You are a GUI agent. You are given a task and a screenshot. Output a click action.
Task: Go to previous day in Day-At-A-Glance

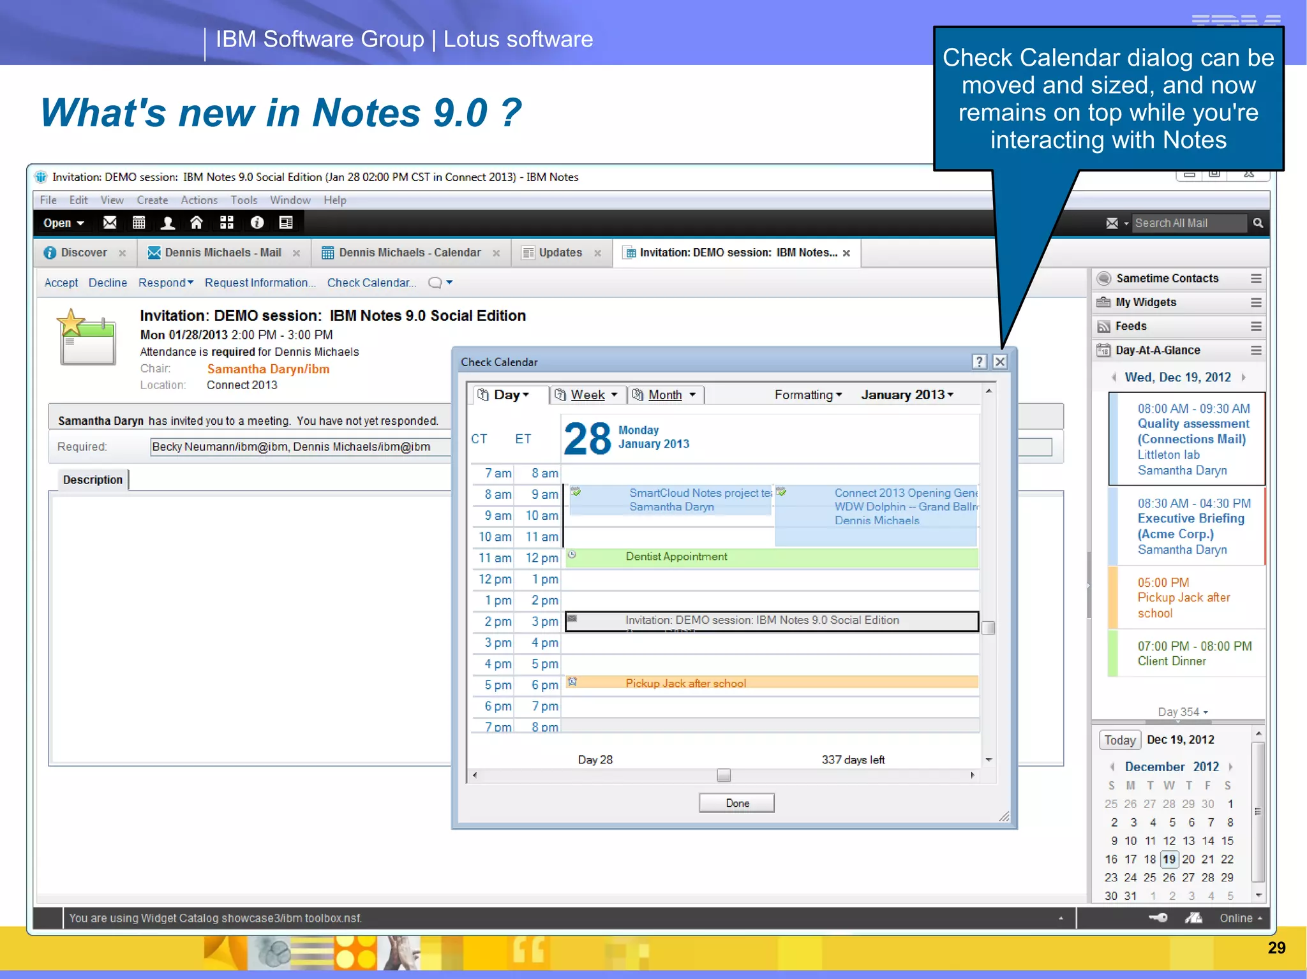pos(1114,377)
